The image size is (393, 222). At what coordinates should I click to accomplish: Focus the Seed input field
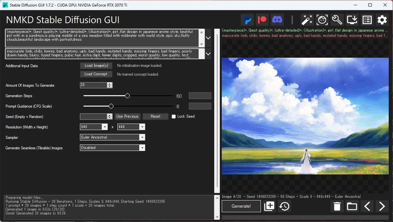(94, 117)
